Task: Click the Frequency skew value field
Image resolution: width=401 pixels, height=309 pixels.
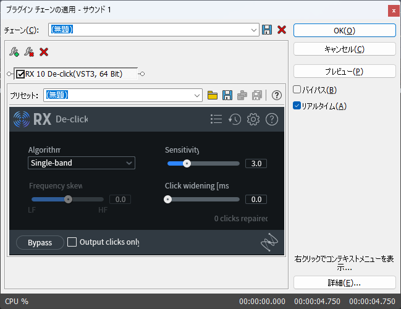Action: pyautogui.click(x=120, y=199)
